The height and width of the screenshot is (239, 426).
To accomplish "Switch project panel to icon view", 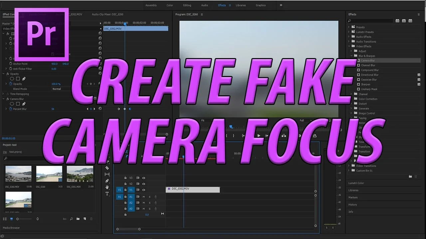I will 11,219.
